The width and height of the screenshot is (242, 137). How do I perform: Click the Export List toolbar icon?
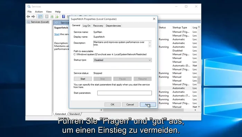(x=57, y=17)
